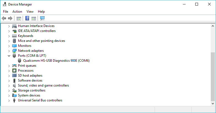This screenshot has height=113, width=216.
Task: Select the Human Interface Devices icon
Action: [x=14, y=26]
